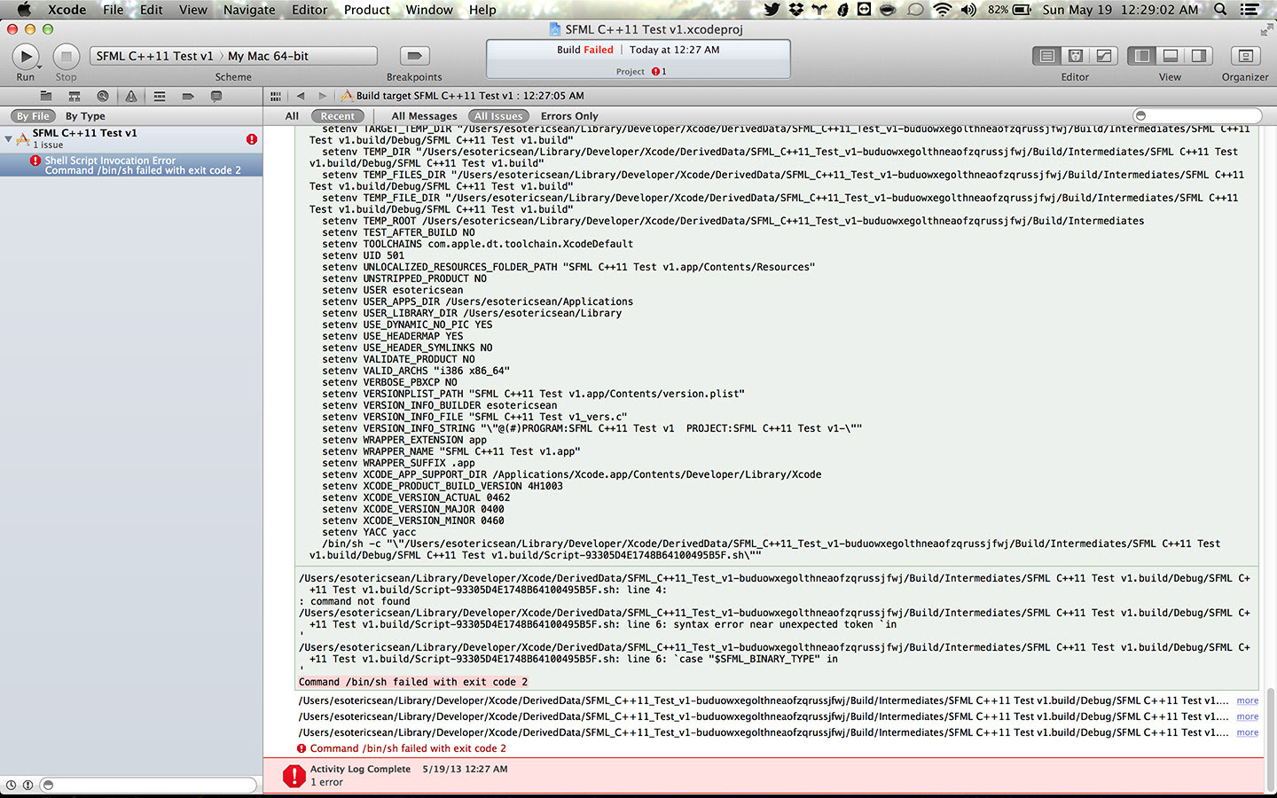Select the All Messages filter
Viewport: 1277px width, 798px height.
tap(424, 116)
